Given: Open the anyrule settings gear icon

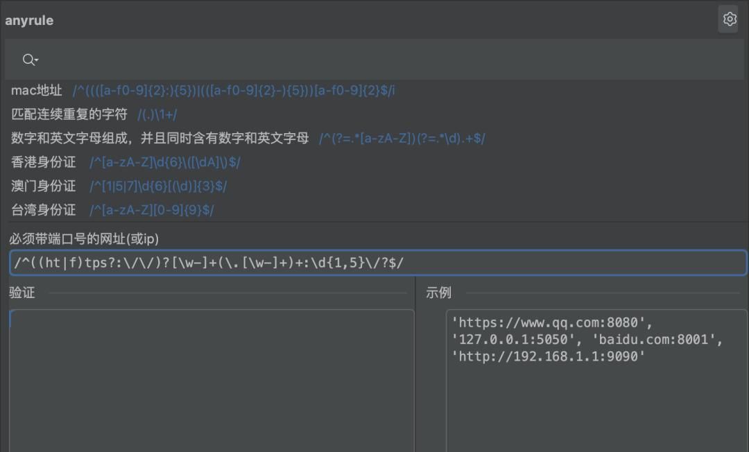Looking at the screenshot, I should click(728, 19).
